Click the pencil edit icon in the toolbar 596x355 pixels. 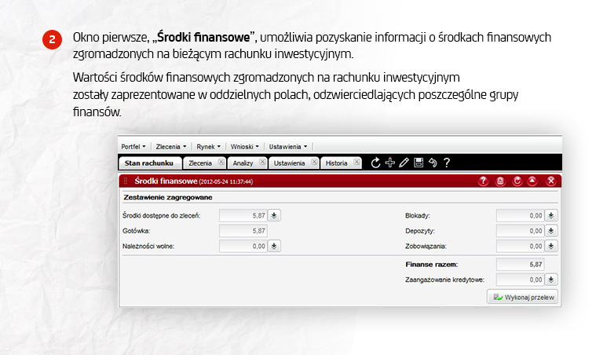[404, 163]
